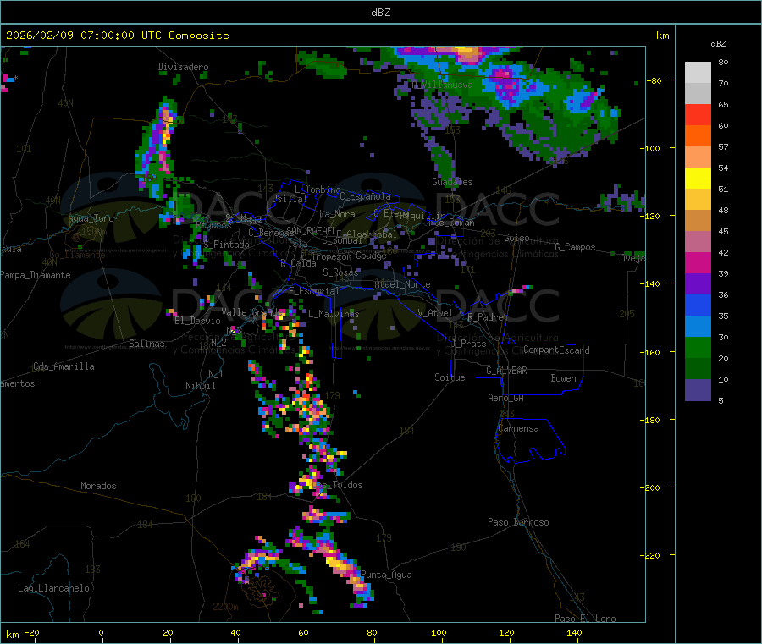Click the light grey 70-80 dBZ legend swatch
Image resolution: width=762 pixels, height=644 pixels.
click(x=698, y=73)
